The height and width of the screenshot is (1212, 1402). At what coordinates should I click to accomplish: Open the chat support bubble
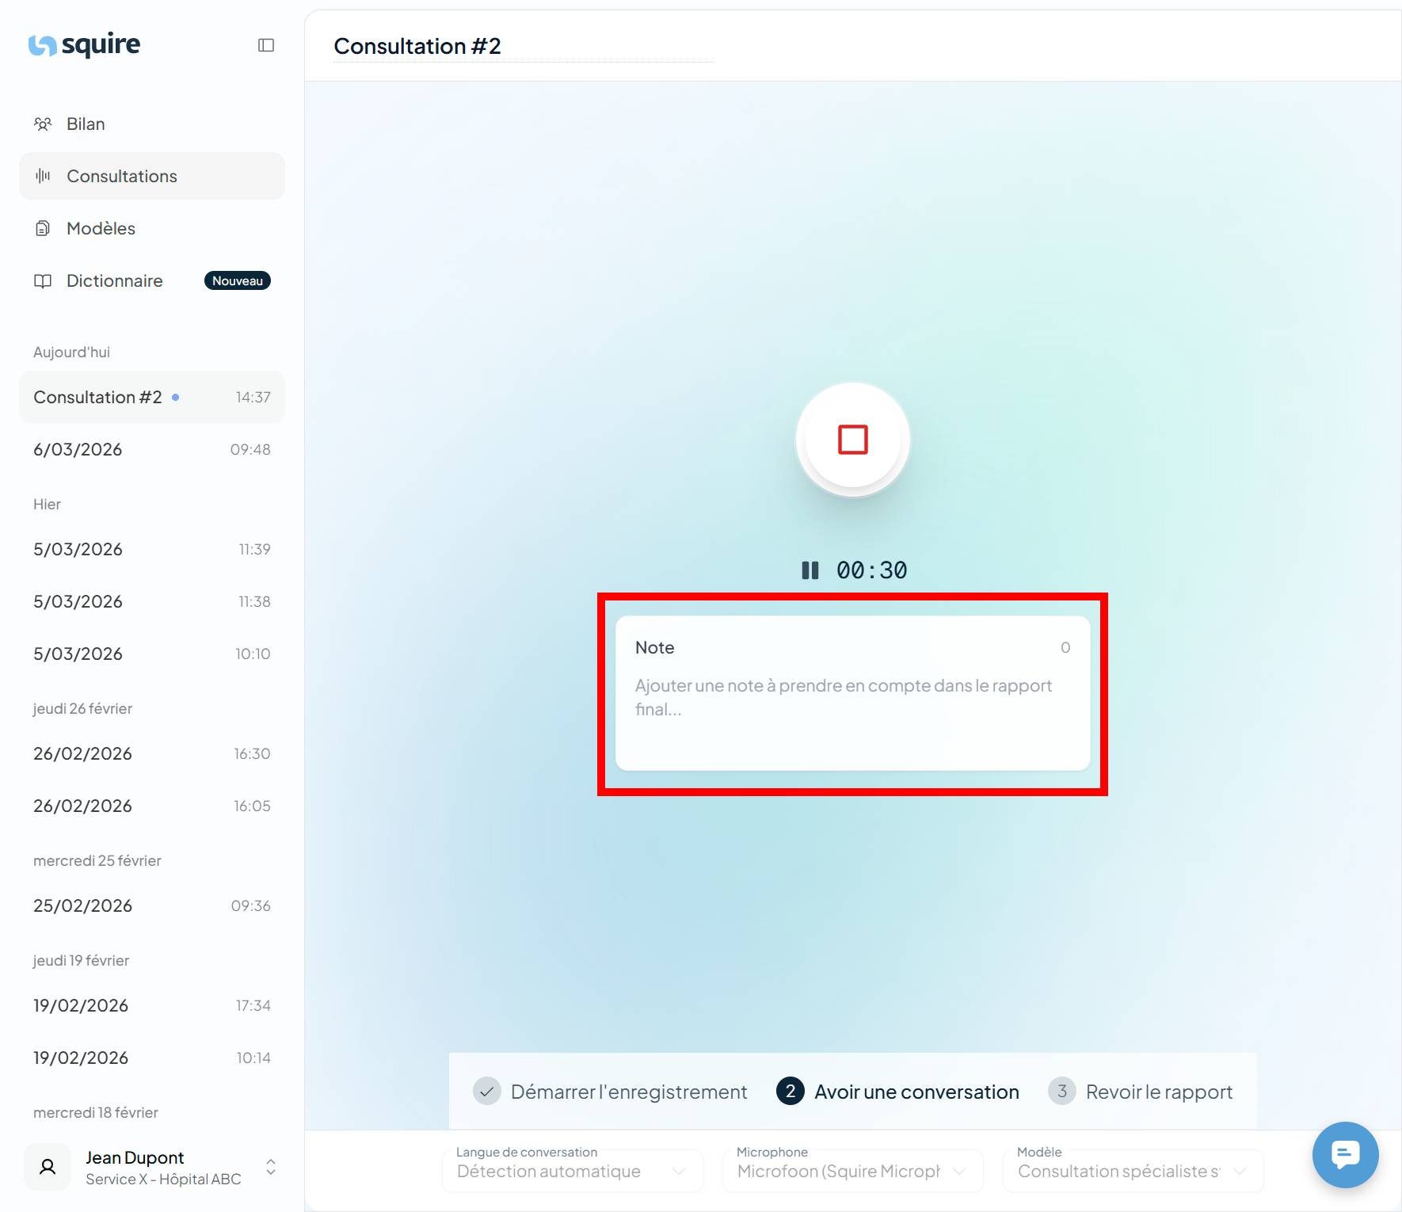(1345, 1154)
